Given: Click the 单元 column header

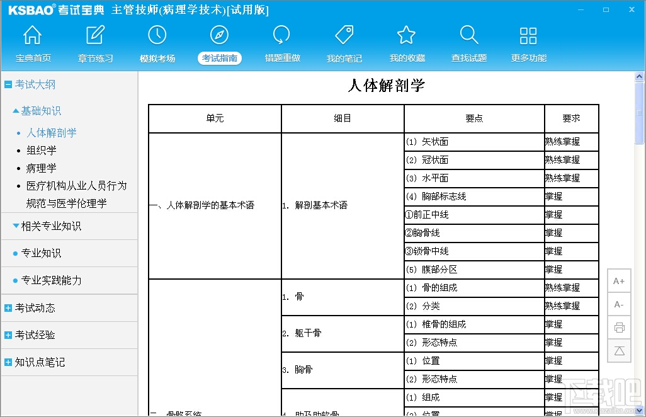Looking at the screenshot, I should (x=215, y=118).
